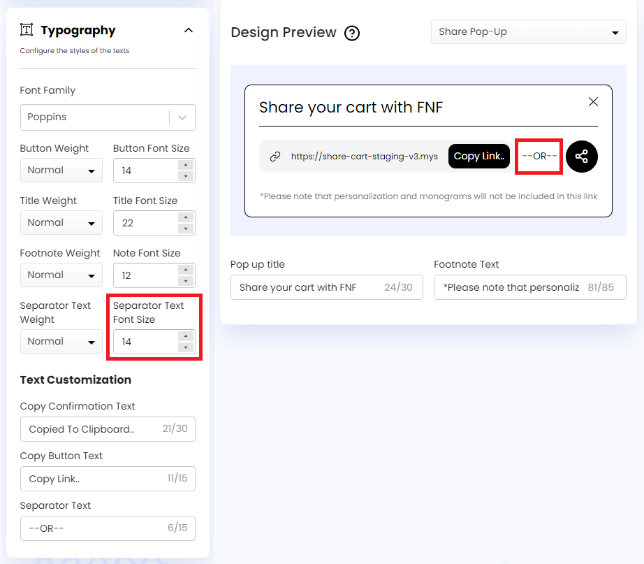644x564 pixels.
Task: Close the Share your cart preview popup
Action: coord(593,101)
